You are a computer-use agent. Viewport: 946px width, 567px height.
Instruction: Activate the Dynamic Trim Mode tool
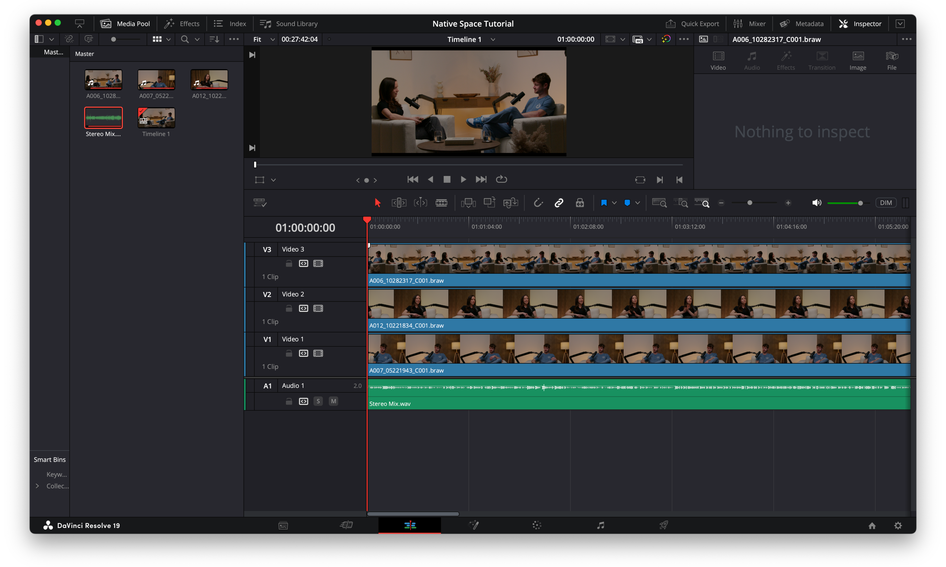coord(420,203)
